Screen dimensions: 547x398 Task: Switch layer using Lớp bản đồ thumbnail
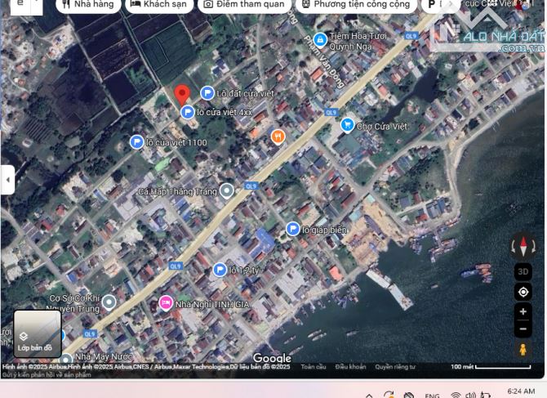pos(37,334)
